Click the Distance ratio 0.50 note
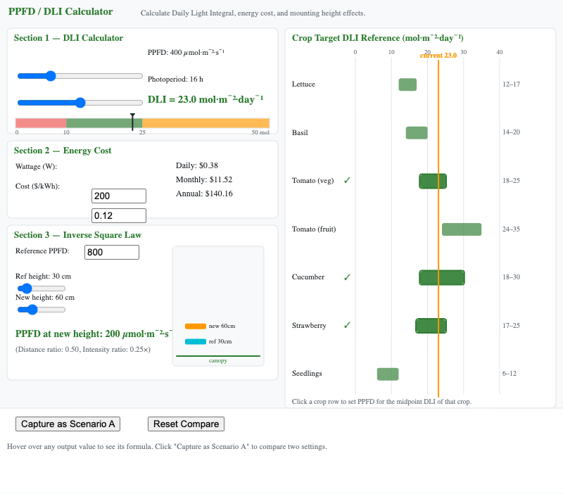 click(83, 350)
